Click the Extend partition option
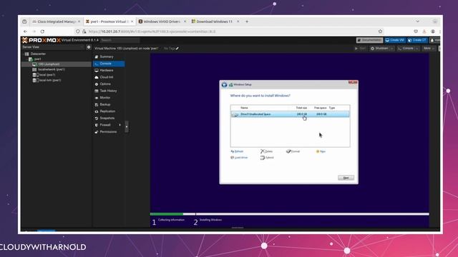This screenshot has height=257, width=458. pos(267,158)
